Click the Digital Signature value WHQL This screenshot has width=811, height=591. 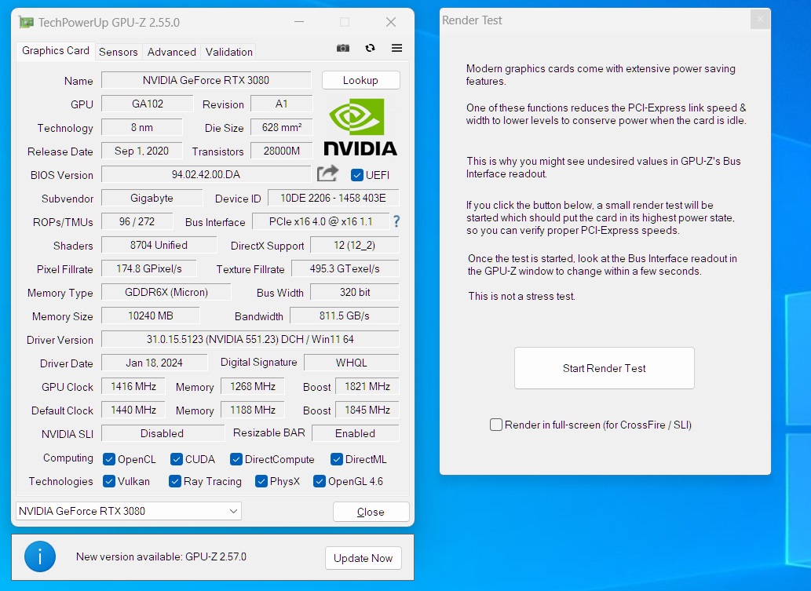[x=352, y=363]
